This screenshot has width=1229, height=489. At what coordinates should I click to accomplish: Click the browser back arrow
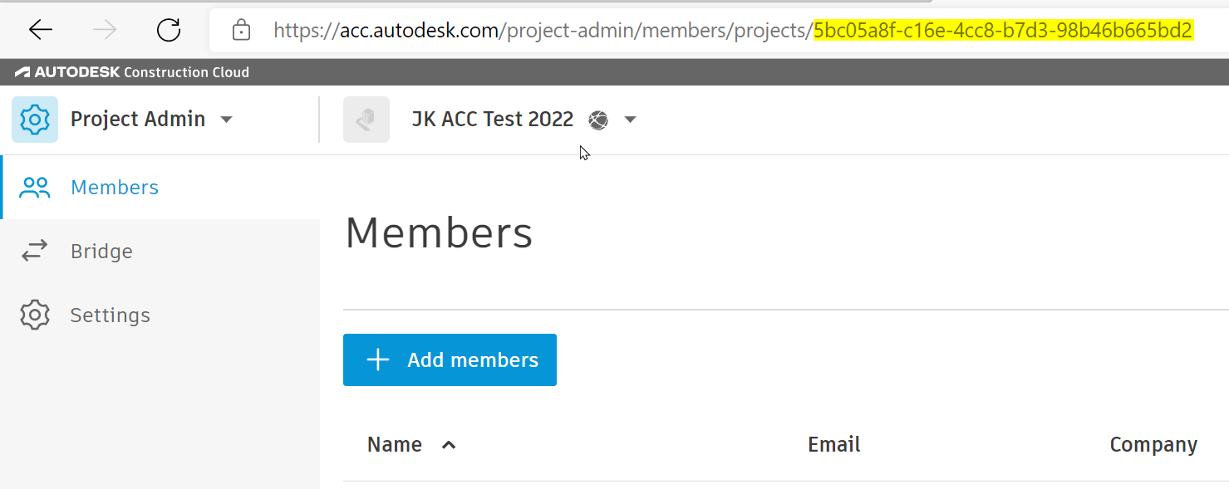40,31
